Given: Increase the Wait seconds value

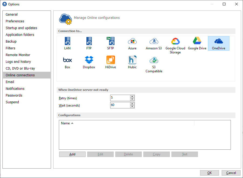Looking at the screenshot, I should coord(132,104).
